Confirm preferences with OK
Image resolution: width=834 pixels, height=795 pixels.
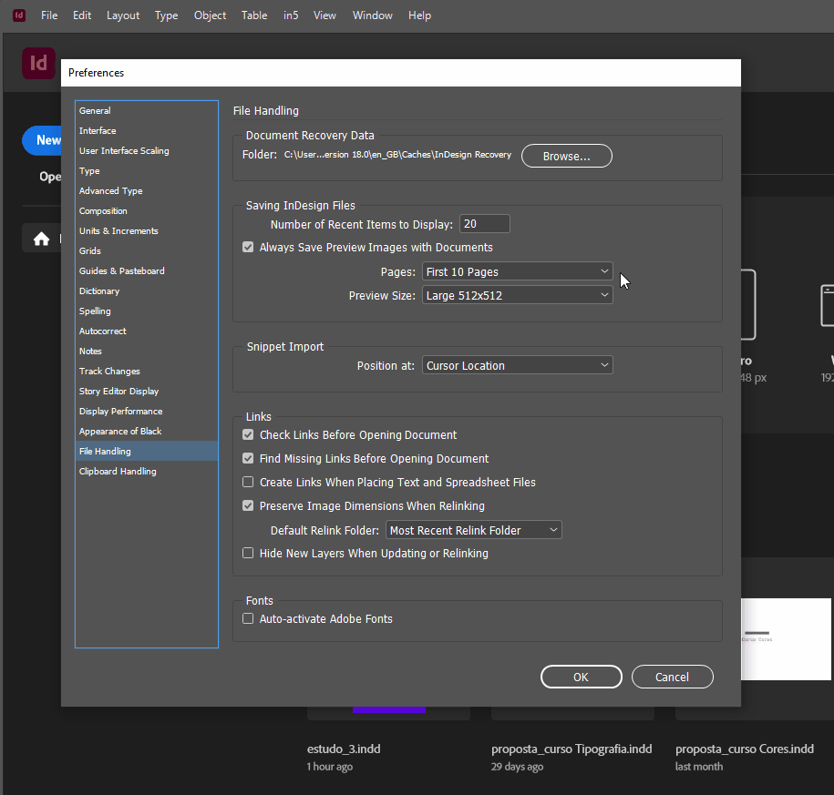click(581, 677)
